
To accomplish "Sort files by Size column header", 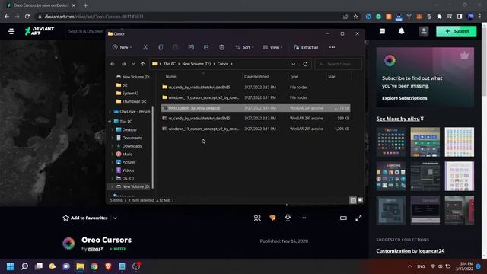I will (x=332, y=76).
